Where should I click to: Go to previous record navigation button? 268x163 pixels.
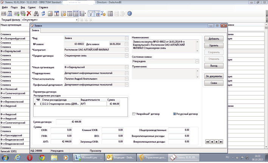pyautogui.click(x=212, y=141)
